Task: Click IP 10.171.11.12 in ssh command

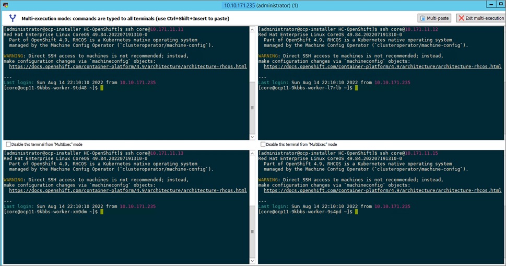Action: (421, 29)
